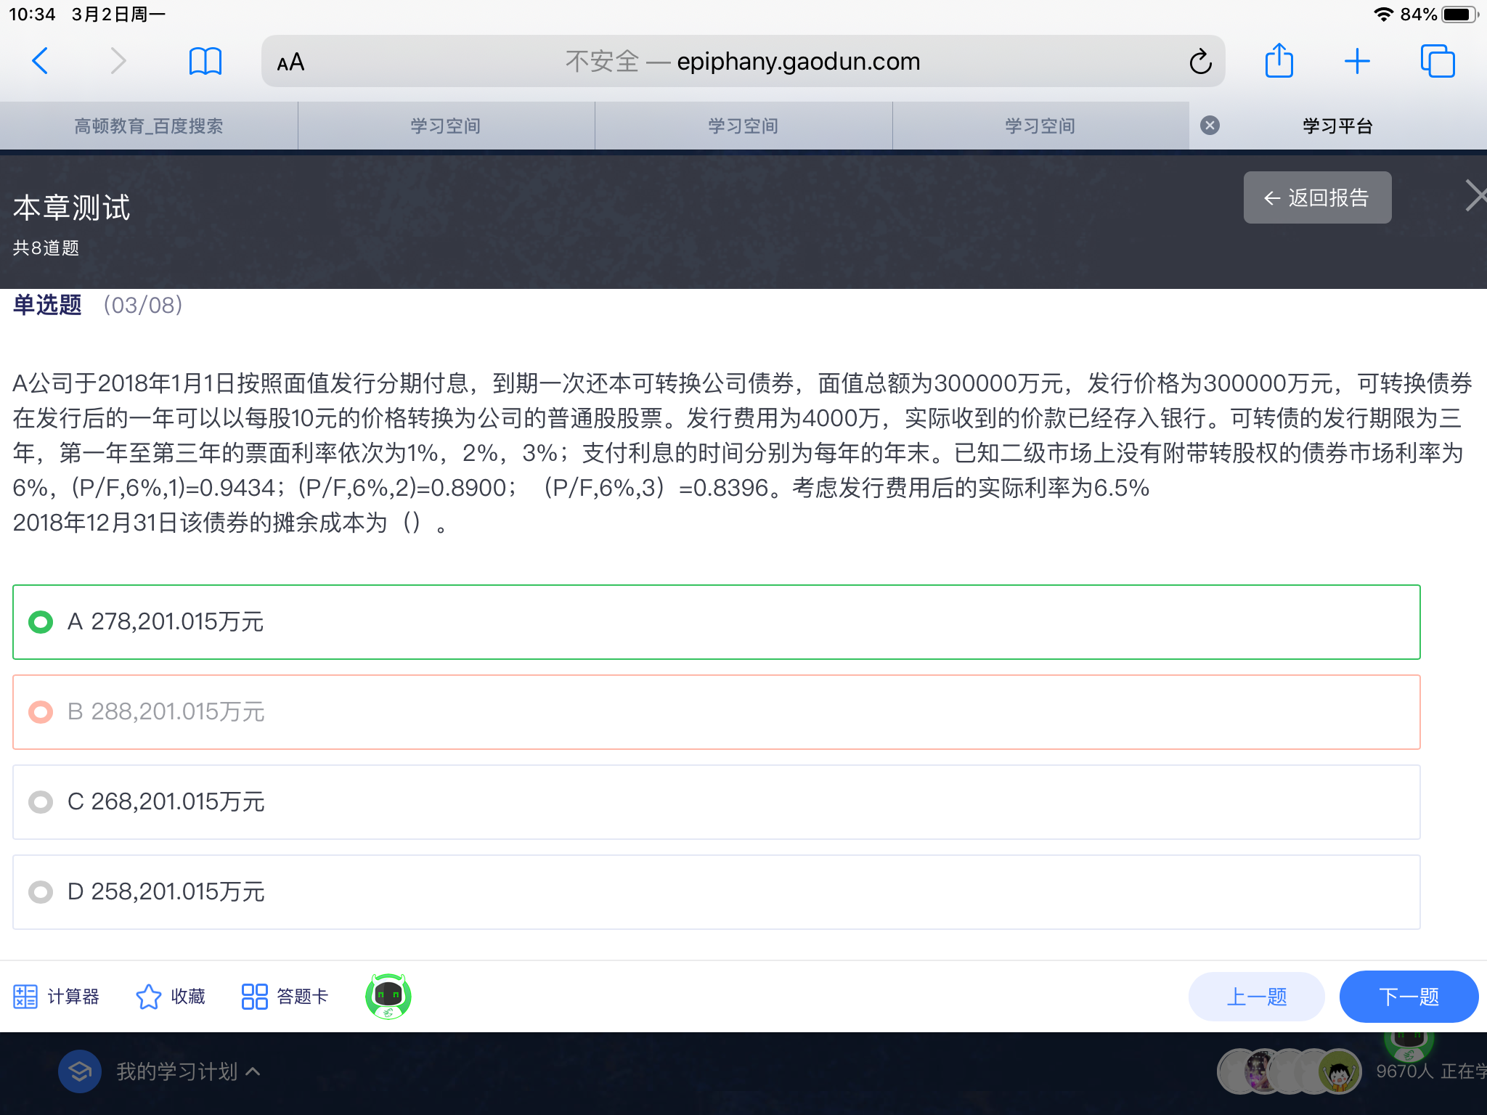Tap the 本章测试 heading

click(71, 208)
